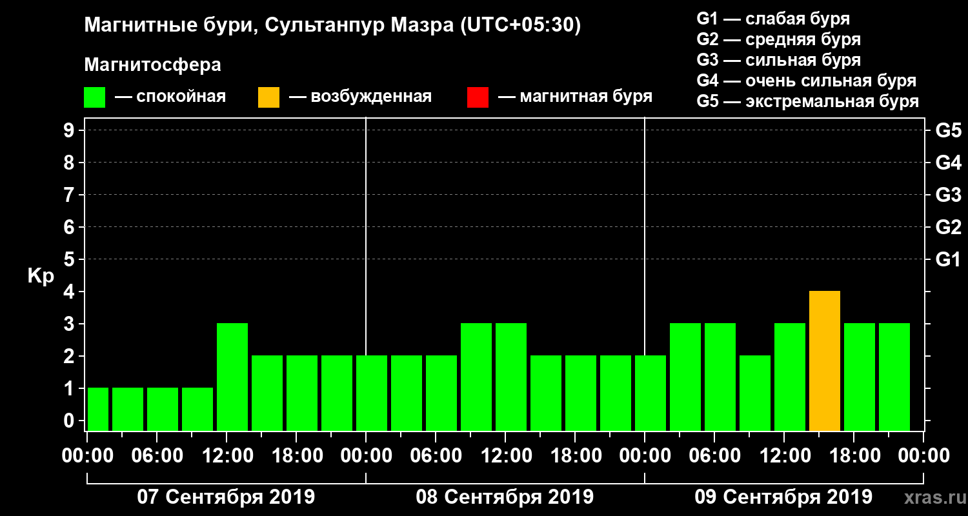This screenshot has width=968, height=516.
Task: Click the 'G1 — слабая буря' description
Action: tap(773, 19)
